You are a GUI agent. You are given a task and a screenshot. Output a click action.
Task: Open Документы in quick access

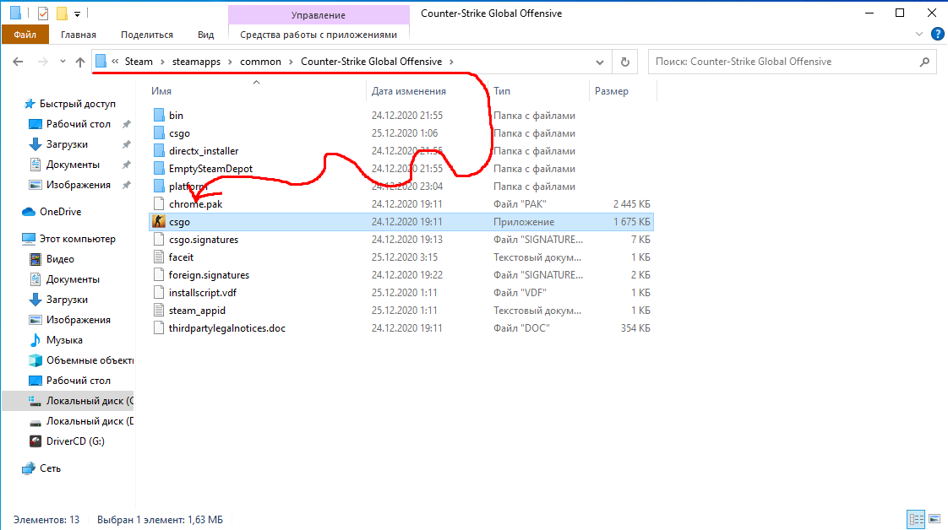(73, 165)
